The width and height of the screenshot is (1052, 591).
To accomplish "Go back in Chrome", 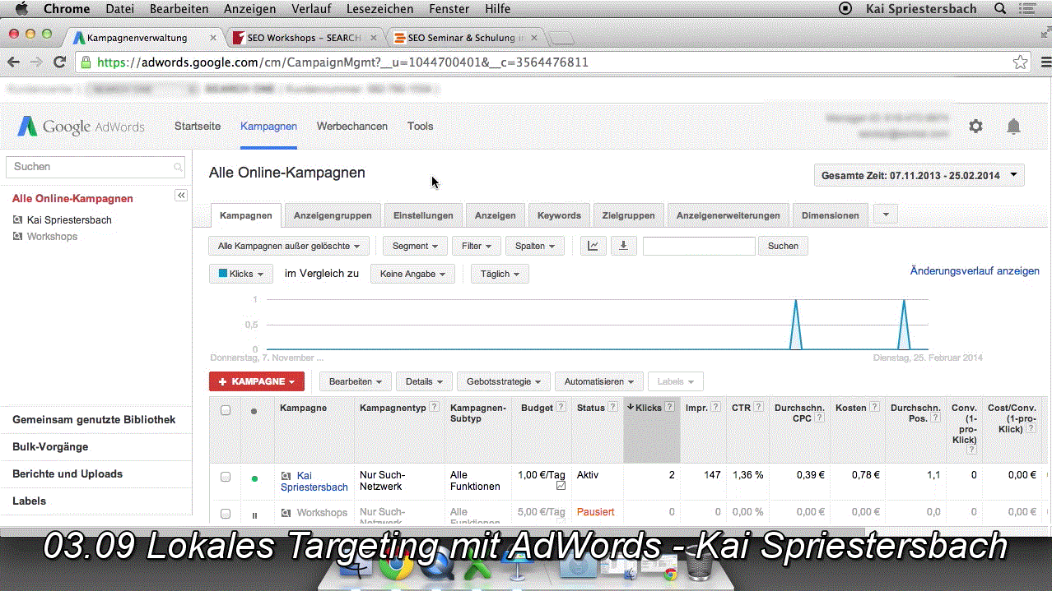I will (13, 62).
